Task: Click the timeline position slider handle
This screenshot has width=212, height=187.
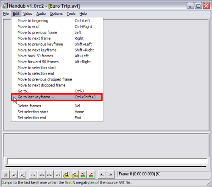Action: [6, 161]
